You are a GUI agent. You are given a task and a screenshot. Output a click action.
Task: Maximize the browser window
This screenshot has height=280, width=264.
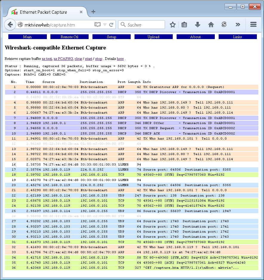click(x=243, y=7)
